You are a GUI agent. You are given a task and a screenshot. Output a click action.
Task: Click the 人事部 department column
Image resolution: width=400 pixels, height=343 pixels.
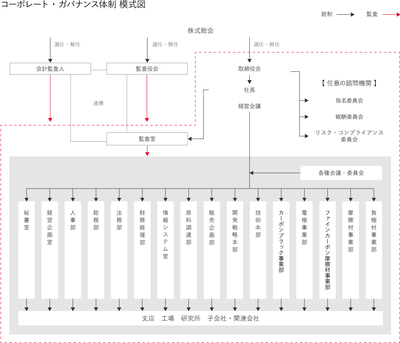(x=73, y=249)
